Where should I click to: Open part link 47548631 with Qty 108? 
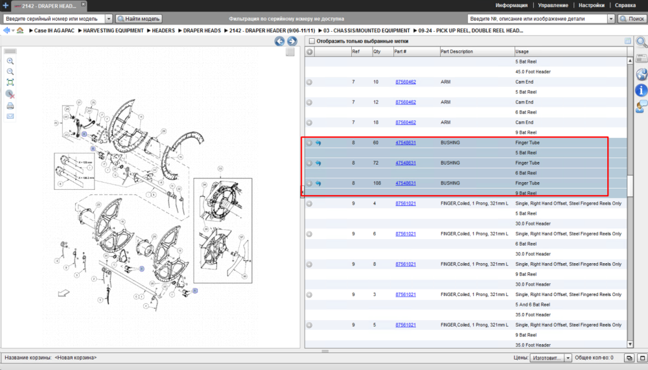point(406,183)
